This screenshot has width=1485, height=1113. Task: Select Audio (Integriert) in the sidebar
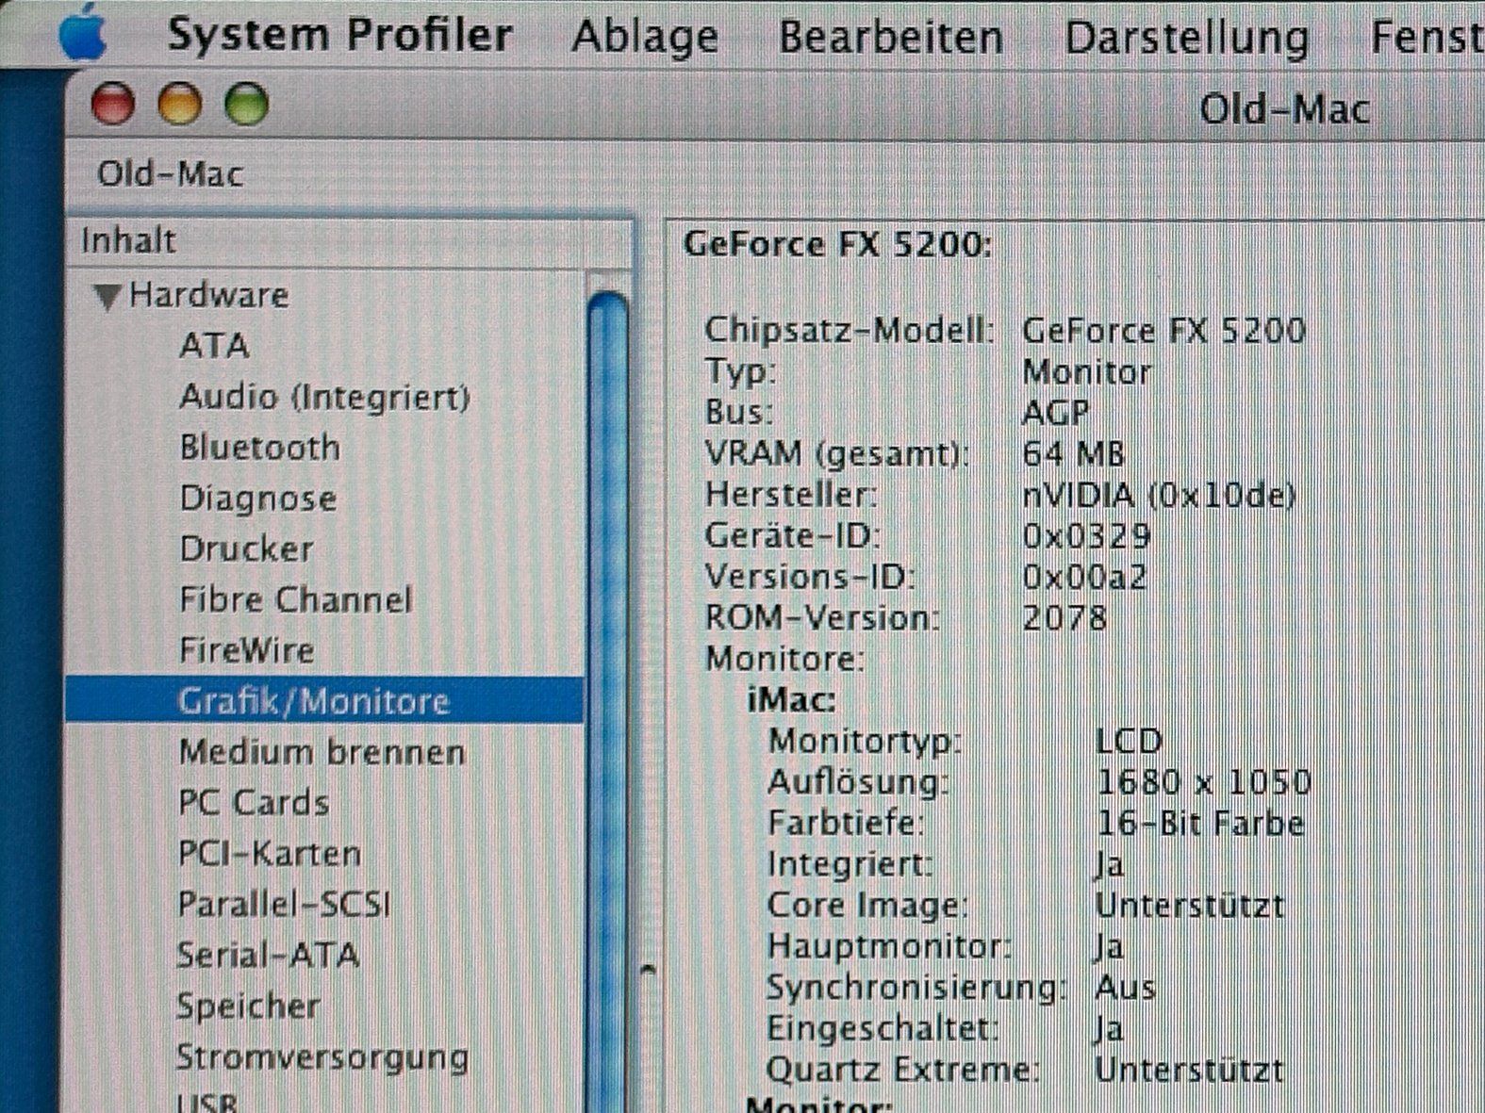pos(324,397)
